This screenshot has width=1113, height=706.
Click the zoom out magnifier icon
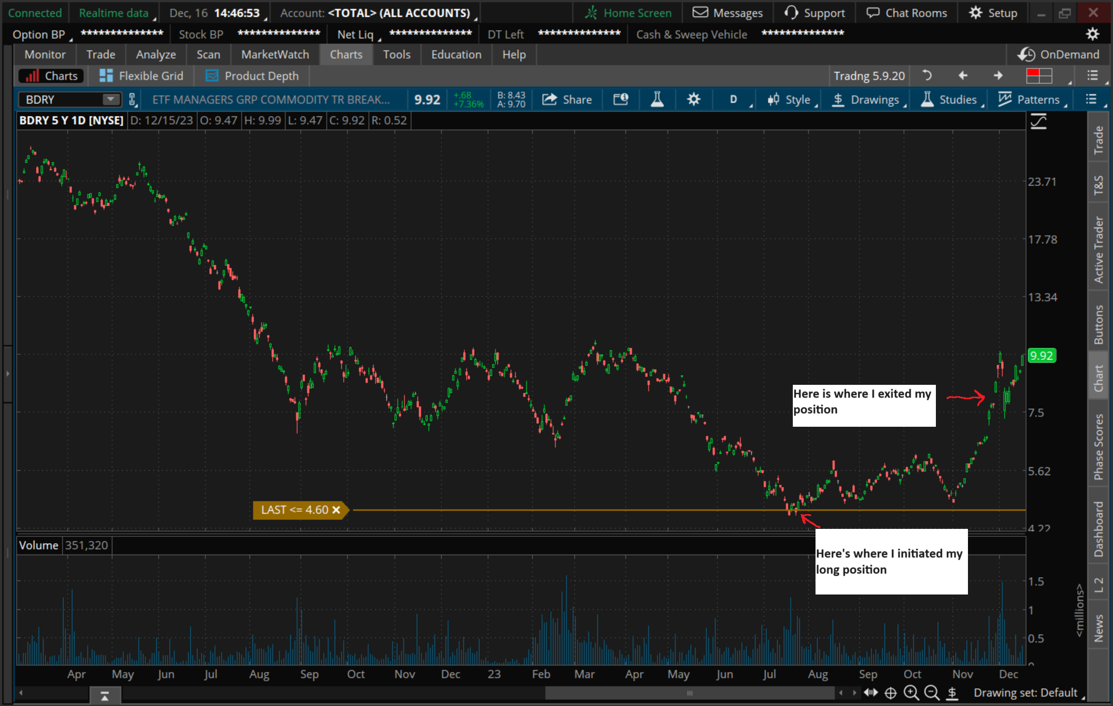931,693
